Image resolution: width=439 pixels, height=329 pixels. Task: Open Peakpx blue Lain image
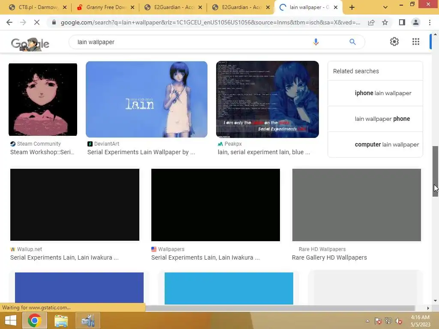pyautogui.click(x=268, y=99)
